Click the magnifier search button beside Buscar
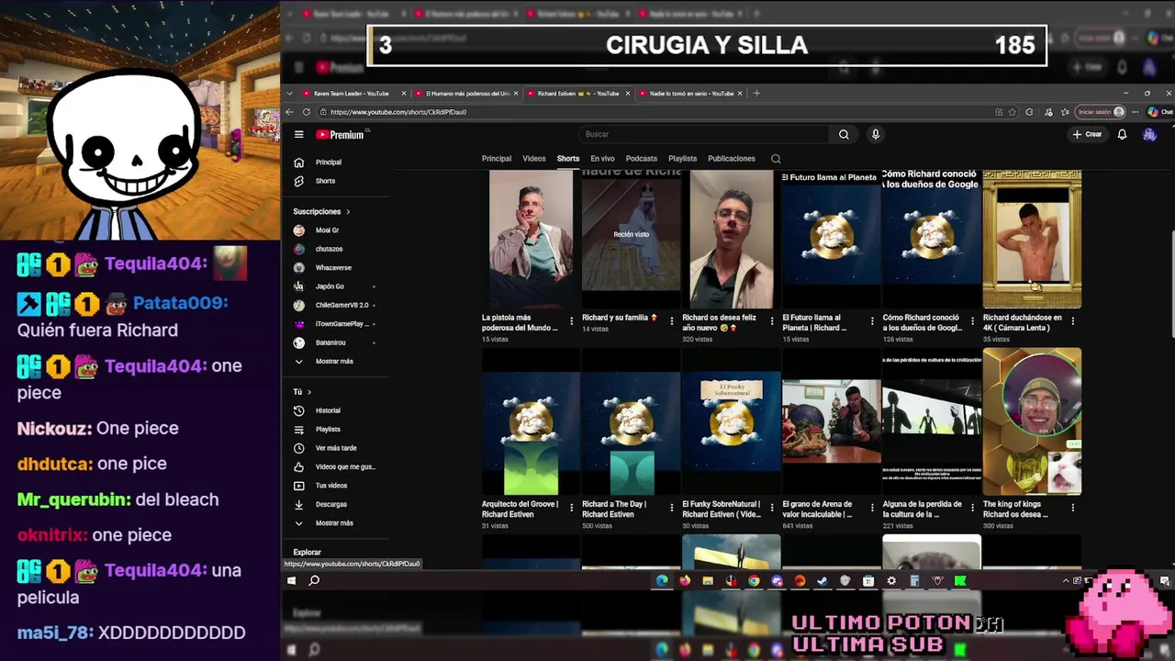The height and width of the screenshot is (661, 1175). 844,134
